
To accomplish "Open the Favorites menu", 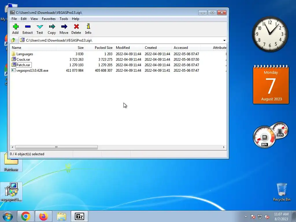I will (49, 19).
